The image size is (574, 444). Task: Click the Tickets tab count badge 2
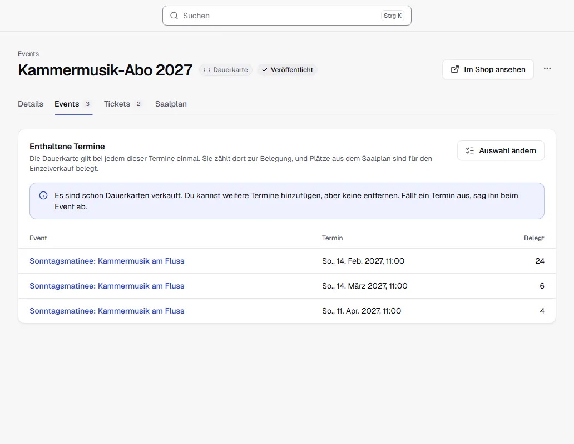[138, 104]
